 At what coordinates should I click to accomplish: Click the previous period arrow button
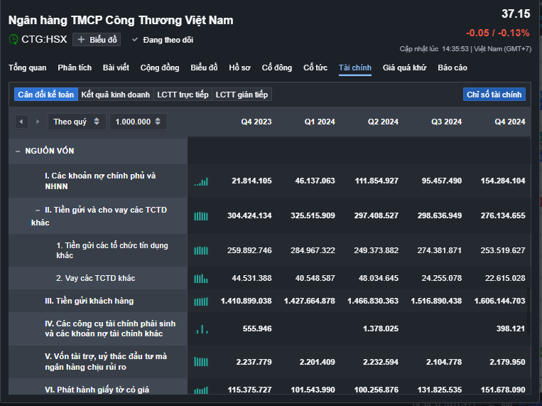pyautogui.click(x=21, y=122)
